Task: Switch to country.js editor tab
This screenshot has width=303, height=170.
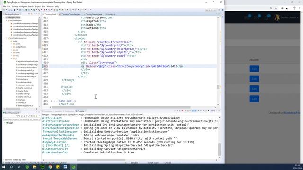Action: (x=110, y=14)
